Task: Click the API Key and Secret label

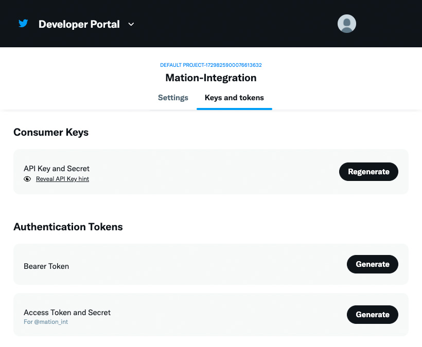Action: (57, 169)
